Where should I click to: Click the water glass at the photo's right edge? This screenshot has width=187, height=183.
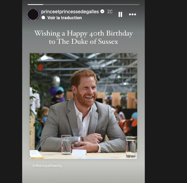131,147
